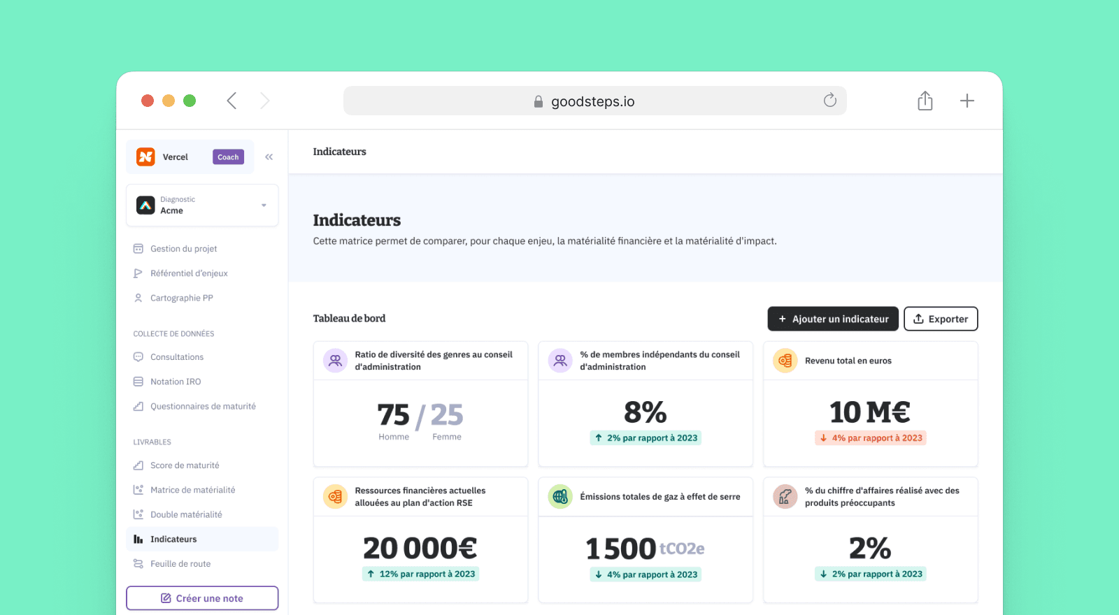Click the Indicateurs breadcrumb title in top bar

click(339, 152)
